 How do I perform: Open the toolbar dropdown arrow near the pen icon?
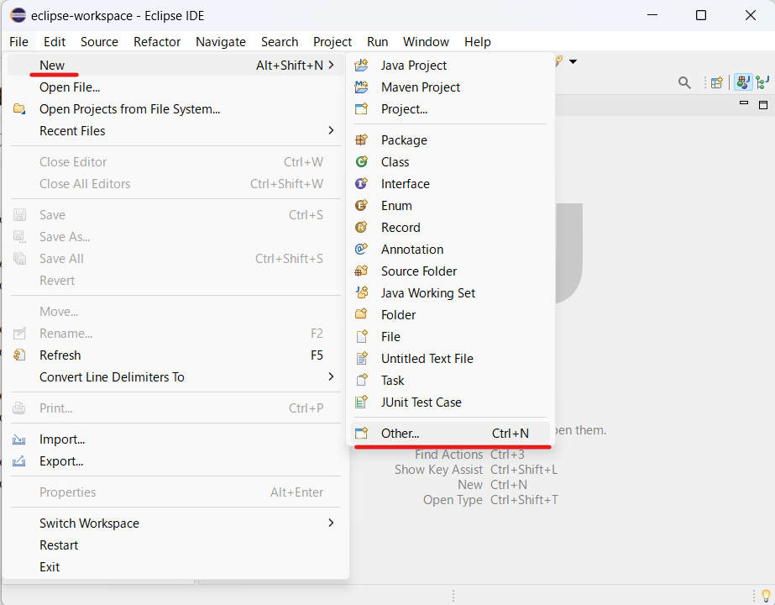coord(573,61)
